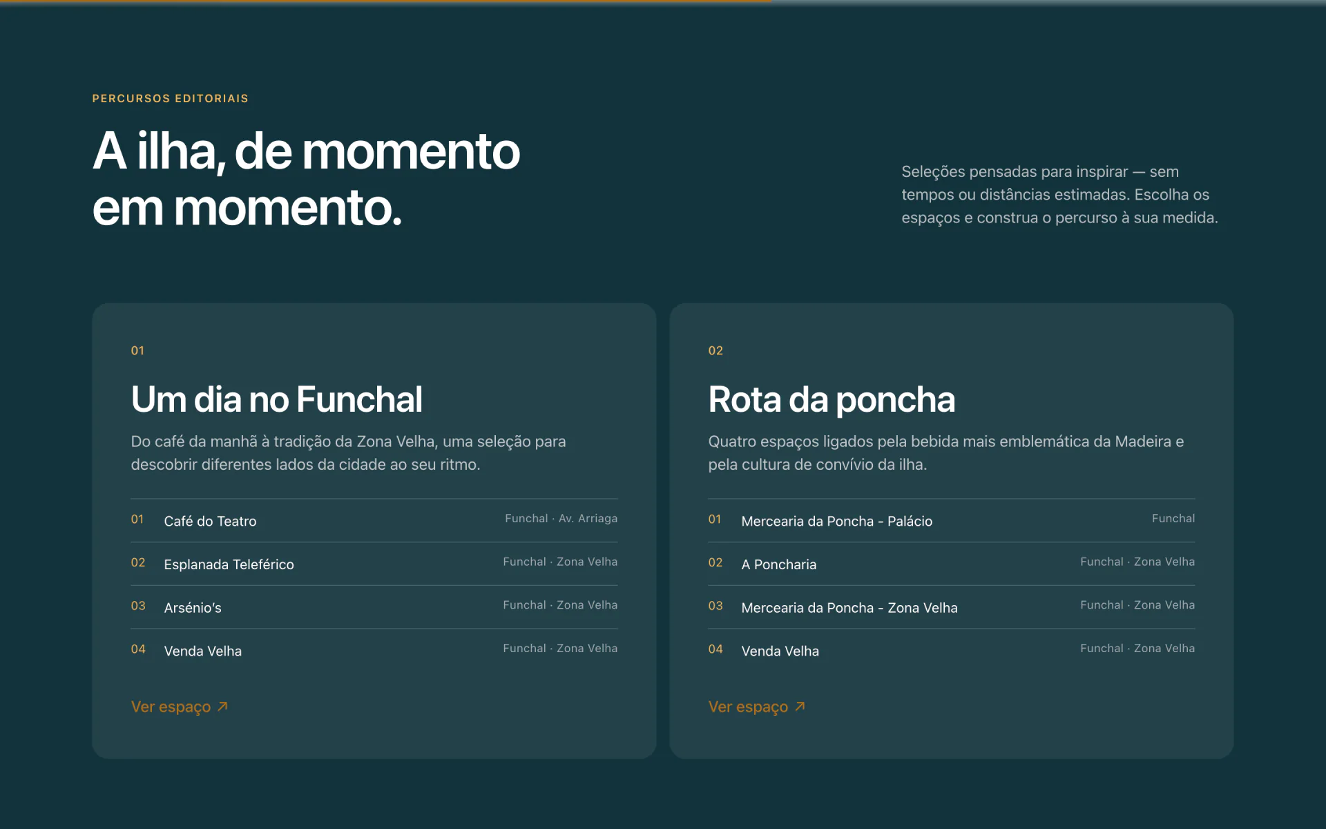This screenshot has height=829, width=1326.
Task: Open Ver espaço link in Um dia no Funchal card
Action: 180,707
